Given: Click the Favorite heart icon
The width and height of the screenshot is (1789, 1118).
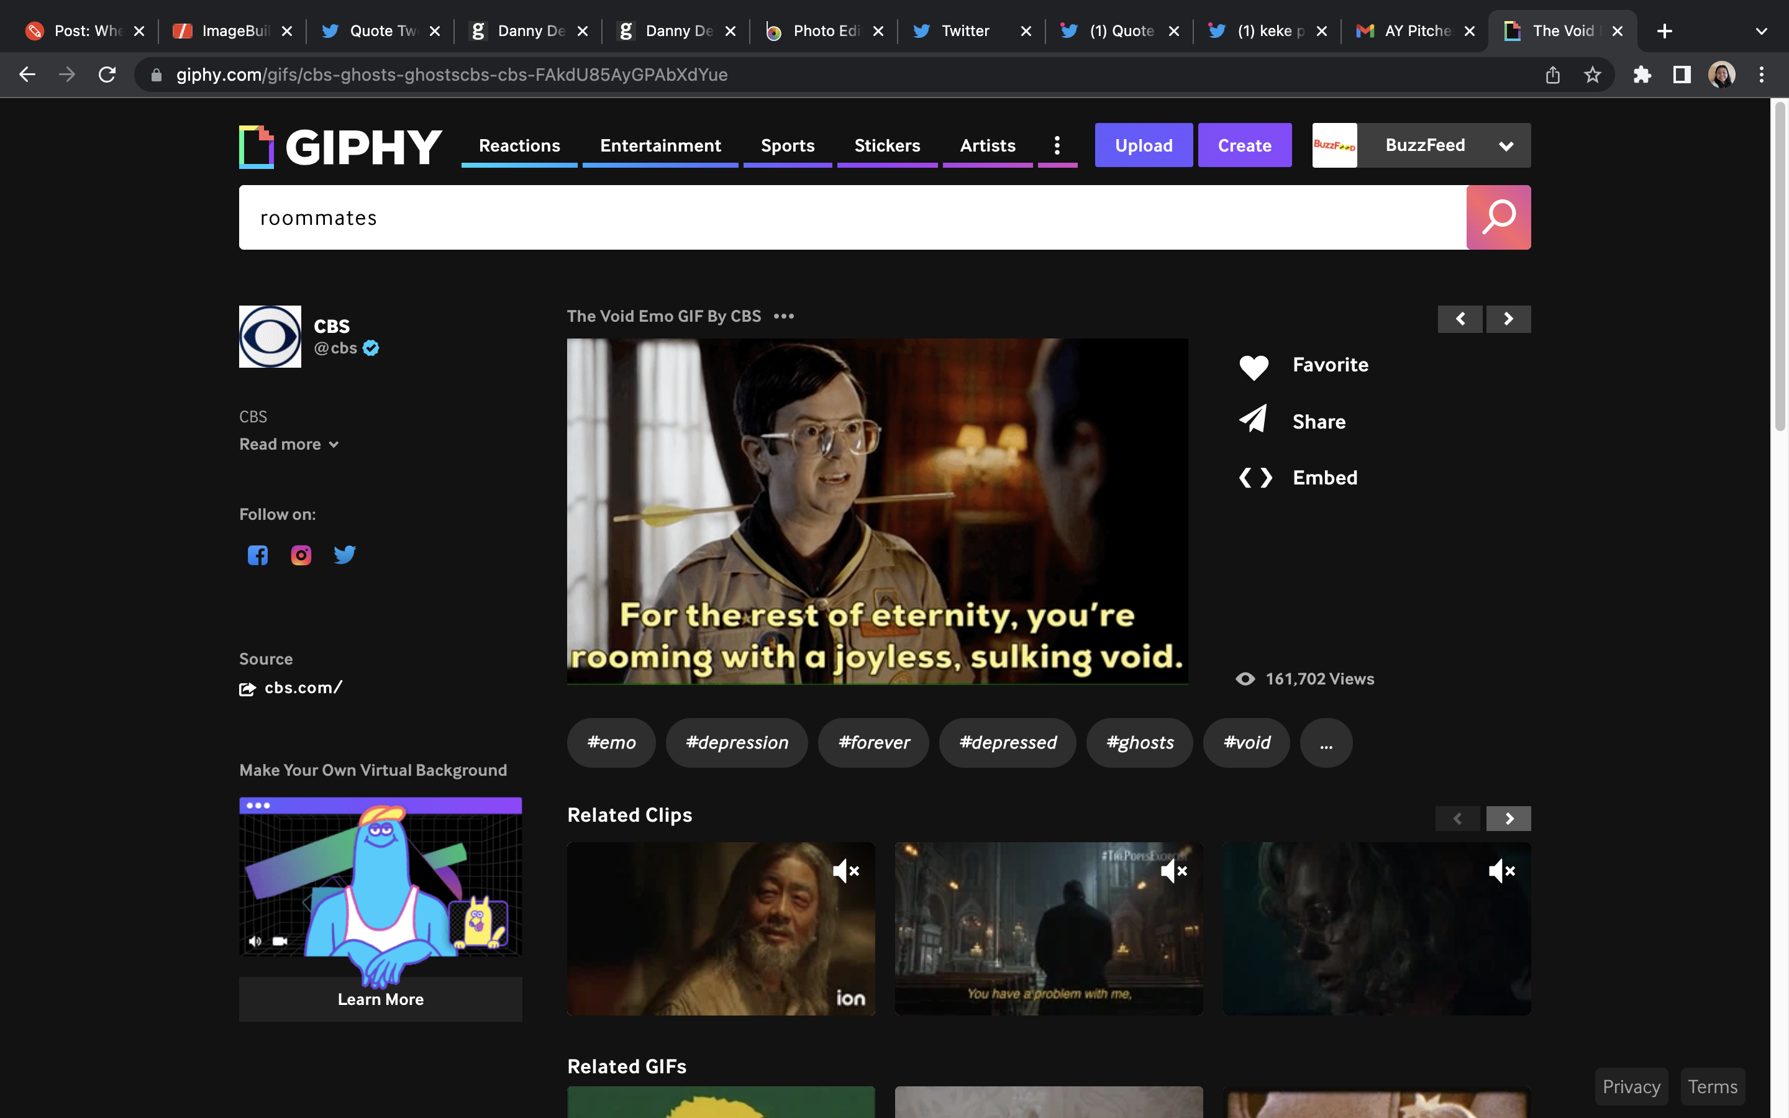Looking at the screenshot, I should (1254, 366).
